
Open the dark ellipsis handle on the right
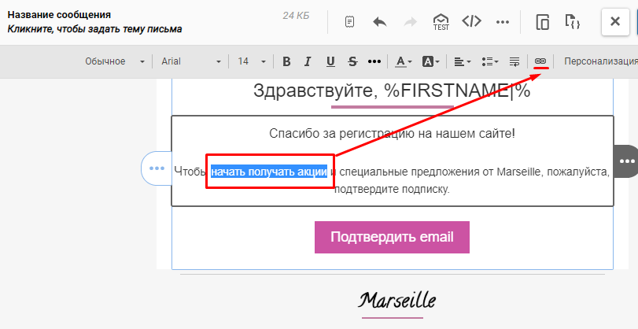point(625,161)
